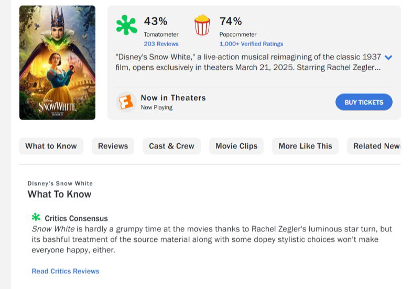This screenshot has width=412, height=289.
Task: Click the Now in Theaters heading
Action: coord(173,98)
